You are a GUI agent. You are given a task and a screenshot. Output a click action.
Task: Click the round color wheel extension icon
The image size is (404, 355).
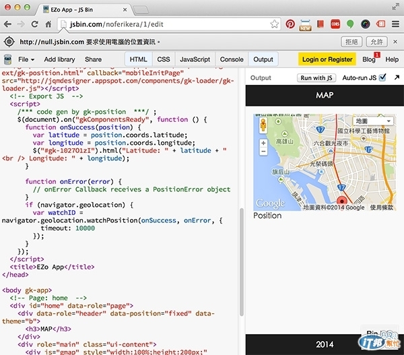tap(365, 24)
